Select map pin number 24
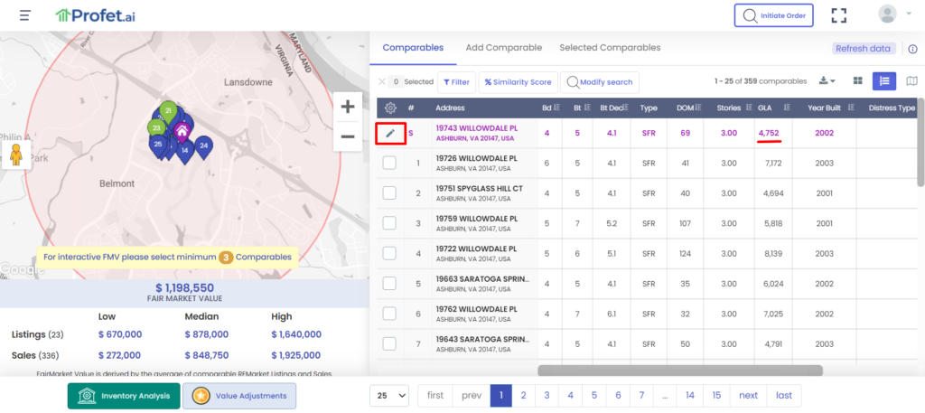This screenshot has width=925, height=413. 203,147
